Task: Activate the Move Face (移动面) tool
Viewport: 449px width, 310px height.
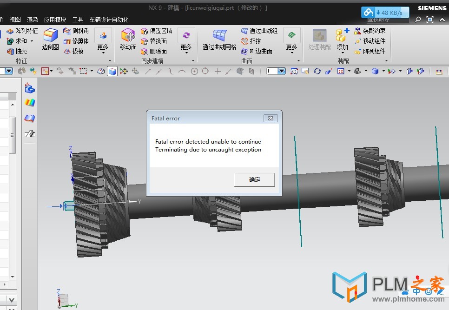Action: (128, 39)
